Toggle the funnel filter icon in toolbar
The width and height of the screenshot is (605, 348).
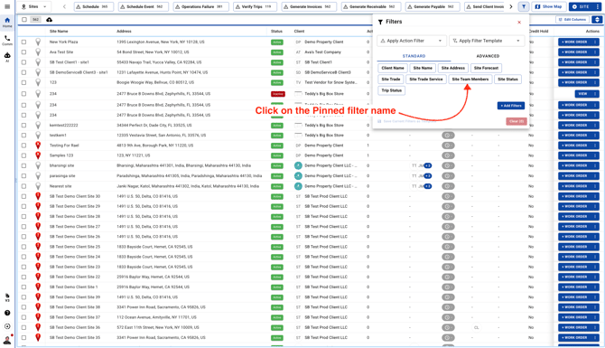point(524,6)
